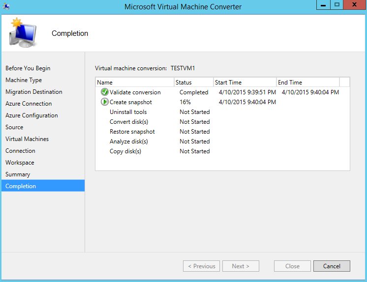Sort by the End Time column header

coord(308,83)
